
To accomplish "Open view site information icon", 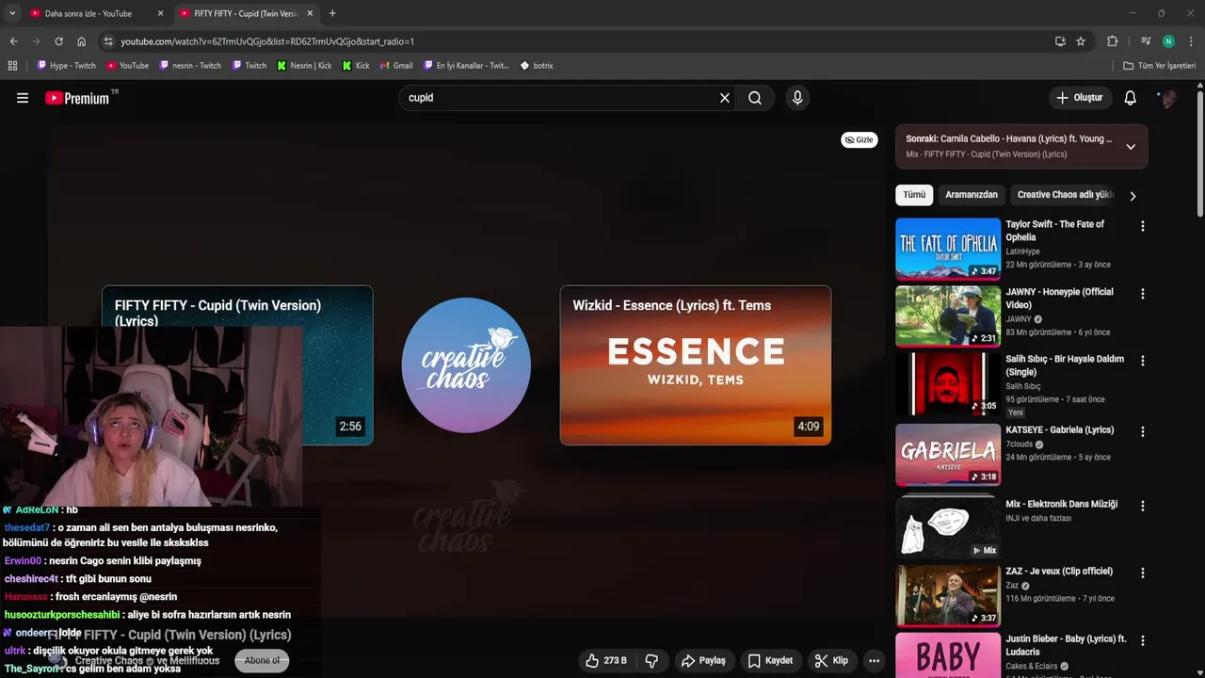I will pyautogui.click(x=108, y=41).
